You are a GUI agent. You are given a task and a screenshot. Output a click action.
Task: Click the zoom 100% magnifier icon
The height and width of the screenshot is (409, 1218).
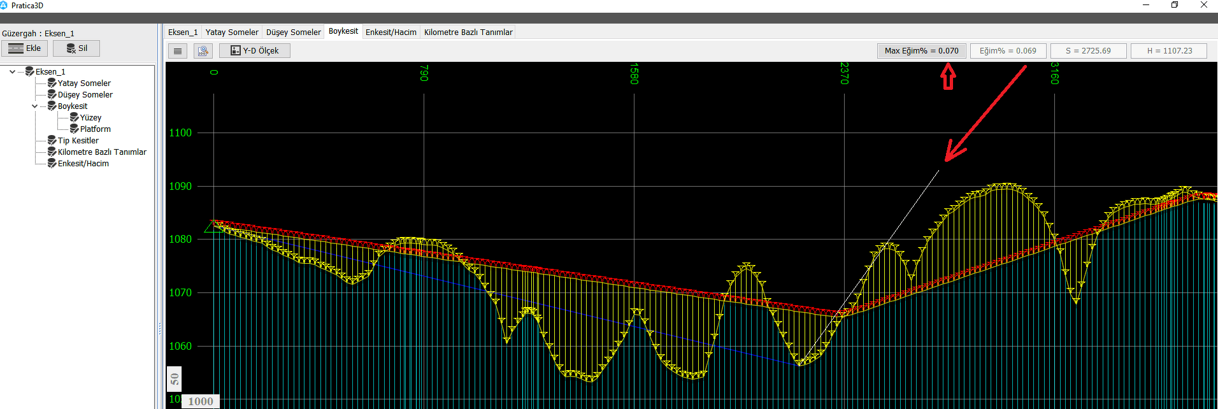[203, 51]
